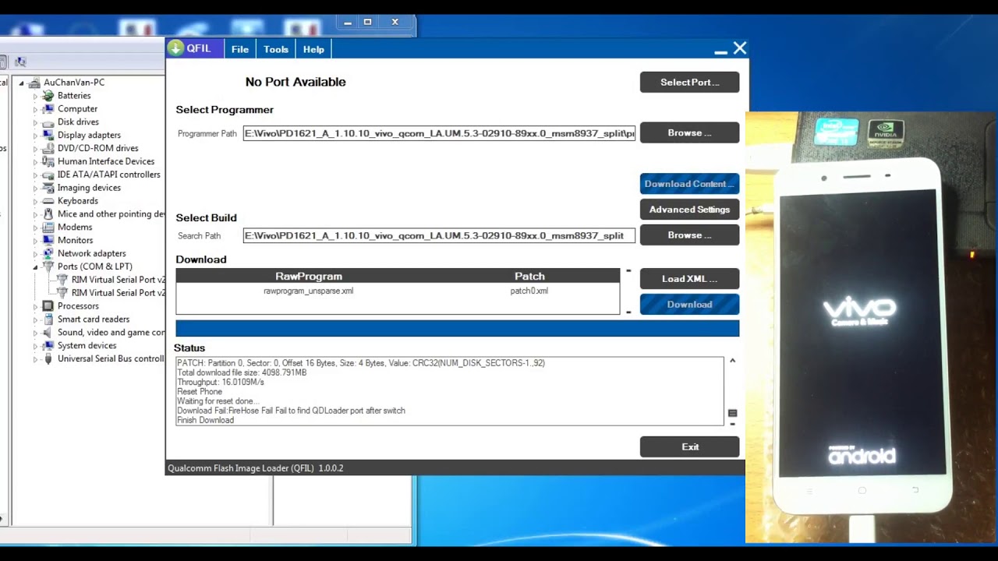Screen dimensions: 998x561
Task: Expand the Processors node
Action: 35,306
